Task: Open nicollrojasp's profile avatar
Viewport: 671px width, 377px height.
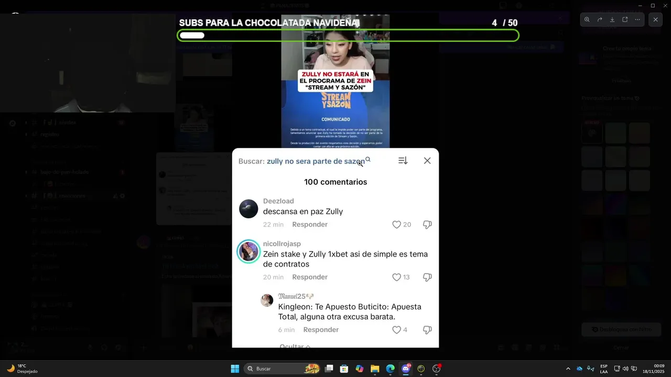Action: click(x=248, y=251)
